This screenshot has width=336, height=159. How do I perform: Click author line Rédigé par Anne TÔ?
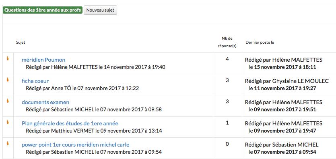[82, 88]
